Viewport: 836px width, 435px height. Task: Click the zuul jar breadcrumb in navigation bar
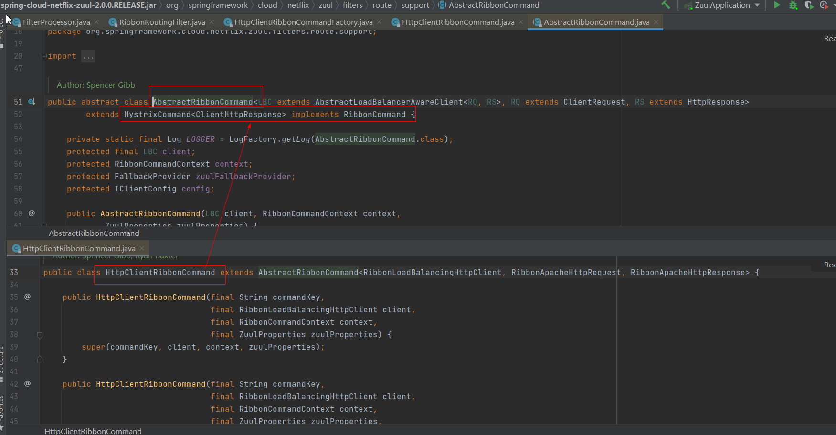pos(79,5)
